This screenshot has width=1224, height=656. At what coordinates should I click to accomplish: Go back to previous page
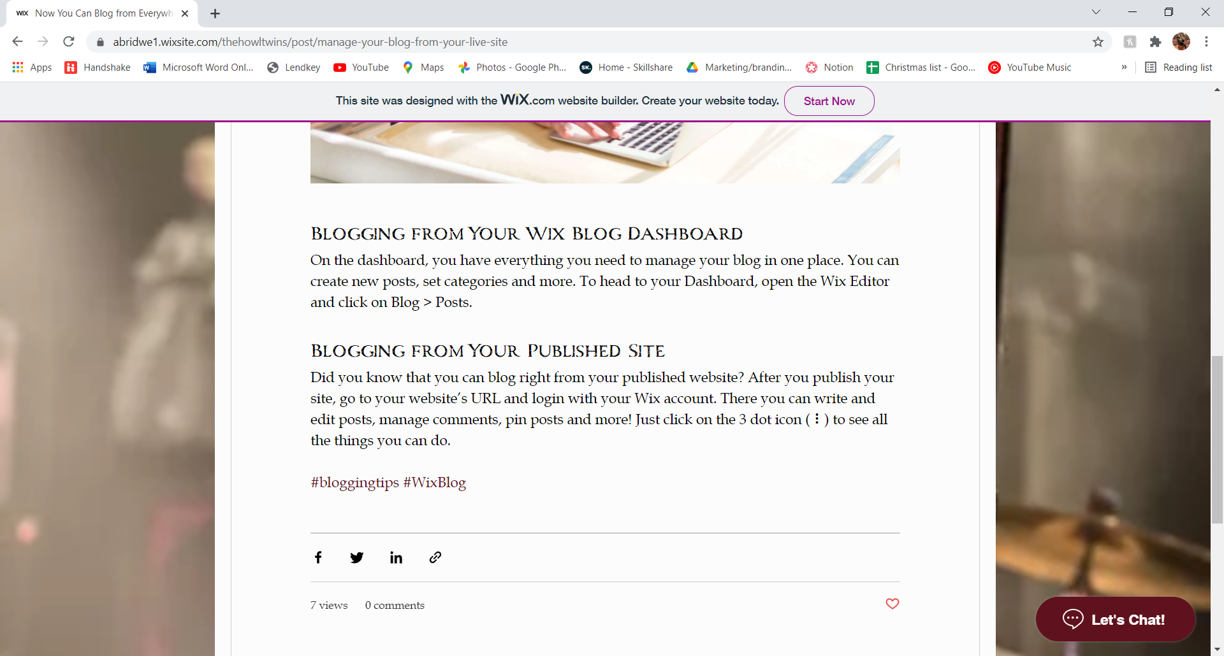click(x=18, y=42)
